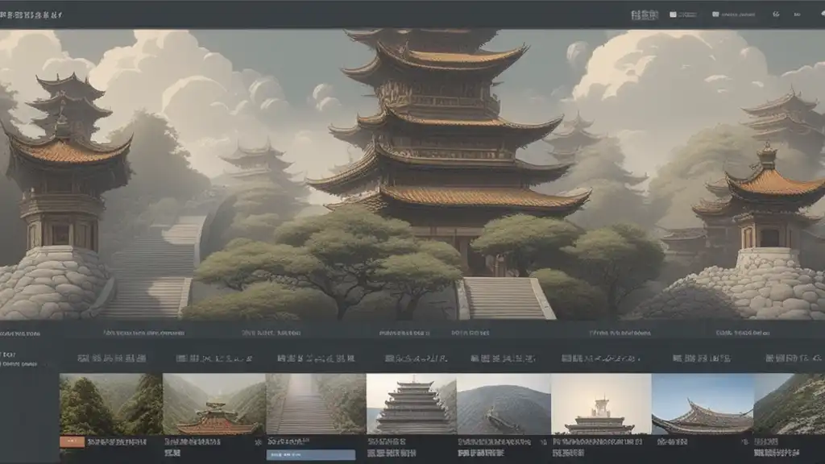Open the curved roof against blue sky thumbnail

[x=702, y=404]
